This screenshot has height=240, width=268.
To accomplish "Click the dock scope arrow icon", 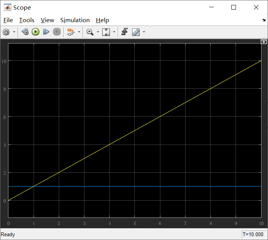I will point(264,20).
